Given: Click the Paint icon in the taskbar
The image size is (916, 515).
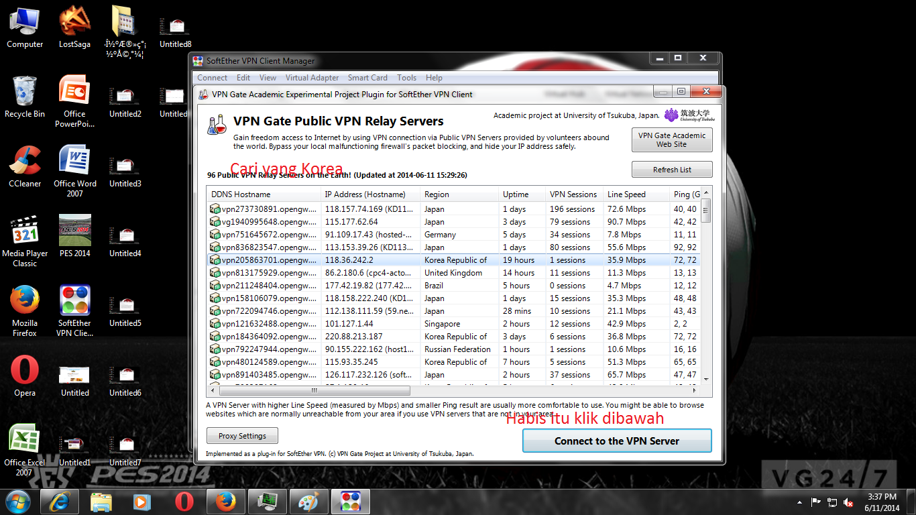Looking at the screenshot, I should click(309, 501).
